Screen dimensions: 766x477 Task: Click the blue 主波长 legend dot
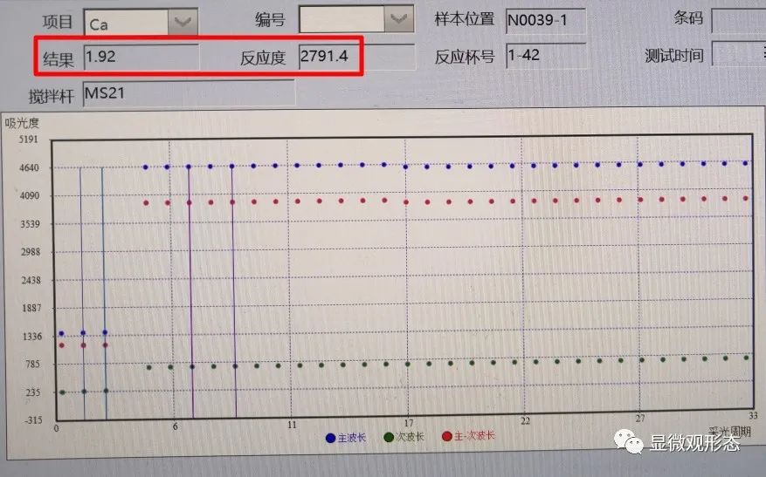[330, 438]
